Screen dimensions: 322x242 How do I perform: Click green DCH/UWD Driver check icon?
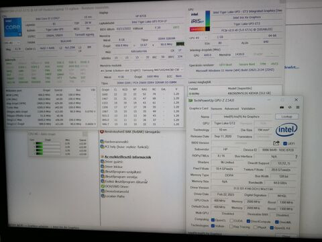(x=103, y=186)
